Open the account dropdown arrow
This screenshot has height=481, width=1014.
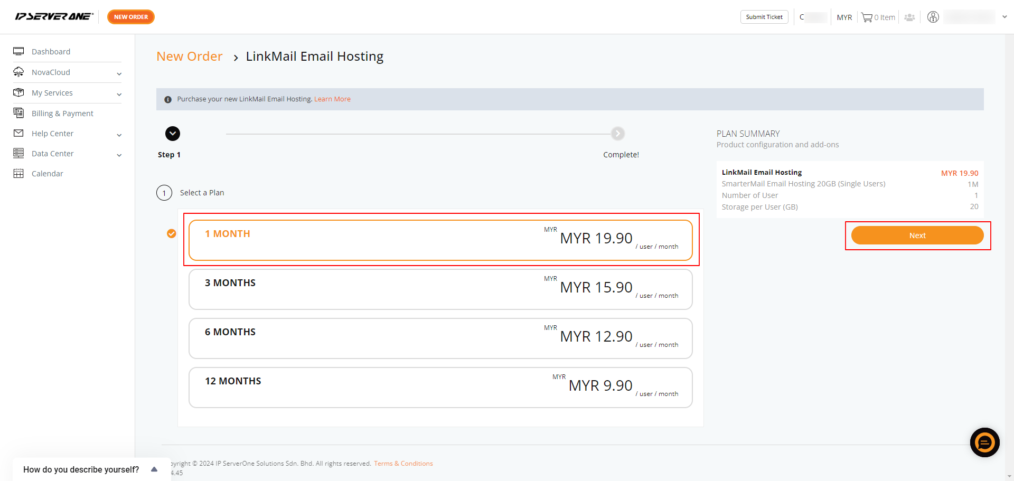1004,17
